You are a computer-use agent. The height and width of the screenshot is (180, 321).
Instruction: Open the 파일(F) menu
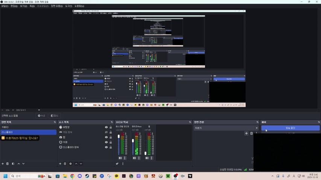[x=5, y=6]
